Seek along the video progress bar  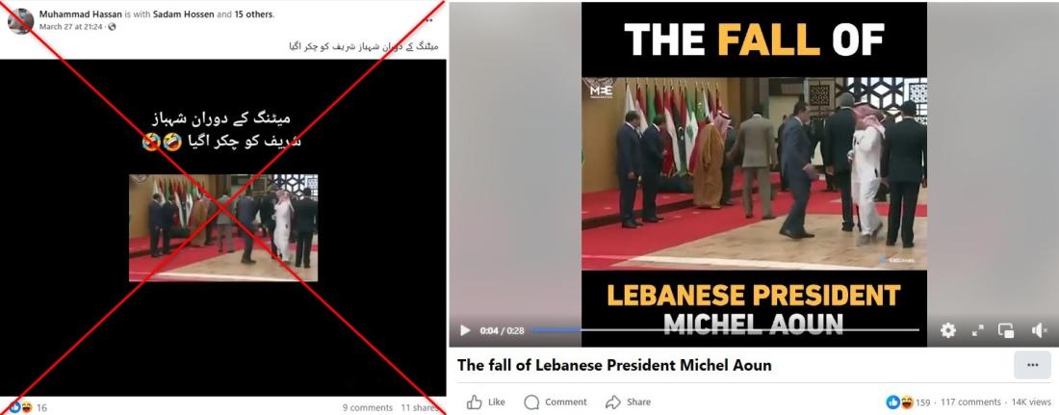(725, 330)
